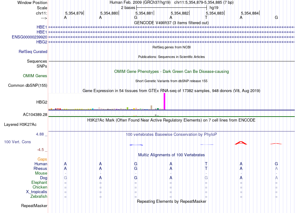Click the HBG2 label beside GTEx bar chart
This screenshot has width=295, height=213.
(x=42, y=102)
